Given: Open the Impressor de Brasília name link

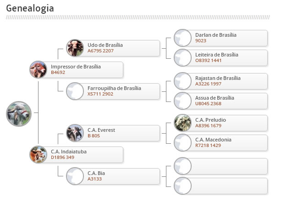Looking at the screenshot, I should click(x=76, y=67).
